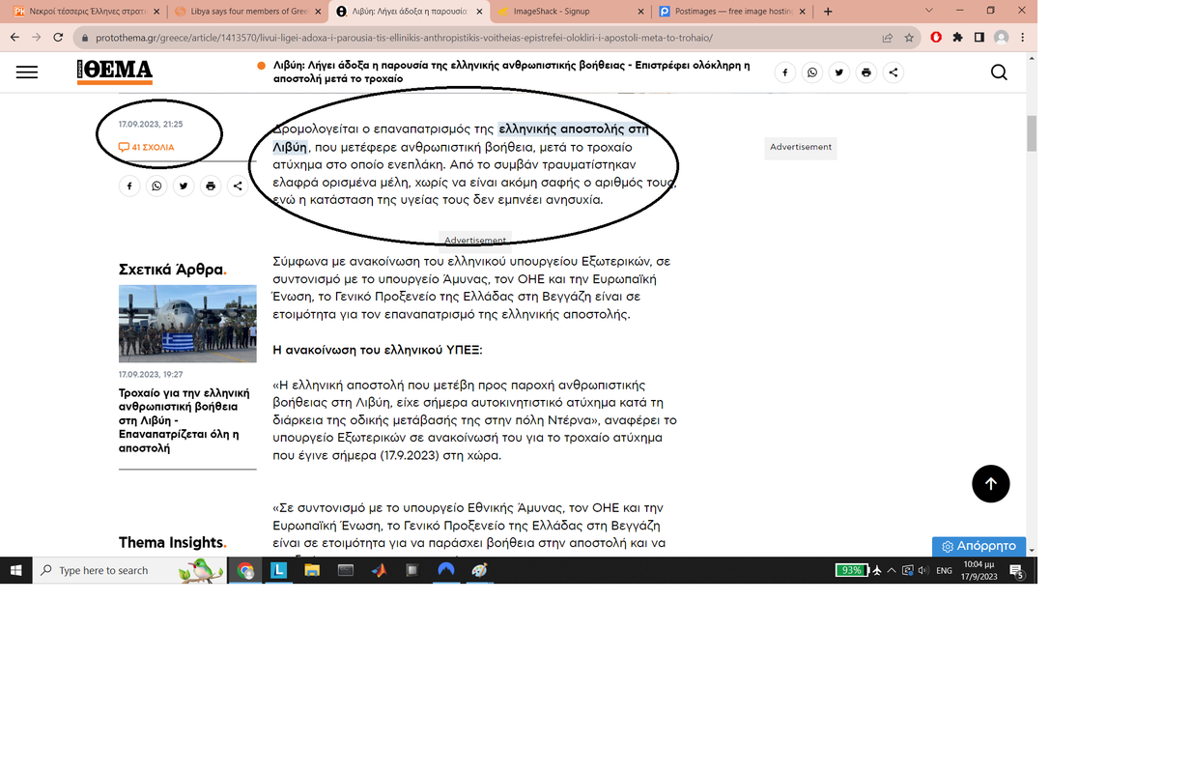
Task: Click the circular scroll-to-top arrow button
Action: [990, 484]
